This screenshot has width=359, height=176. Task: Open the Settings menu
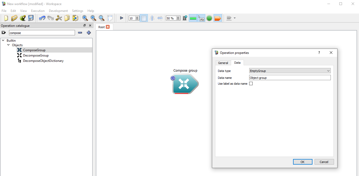point(78,11)
